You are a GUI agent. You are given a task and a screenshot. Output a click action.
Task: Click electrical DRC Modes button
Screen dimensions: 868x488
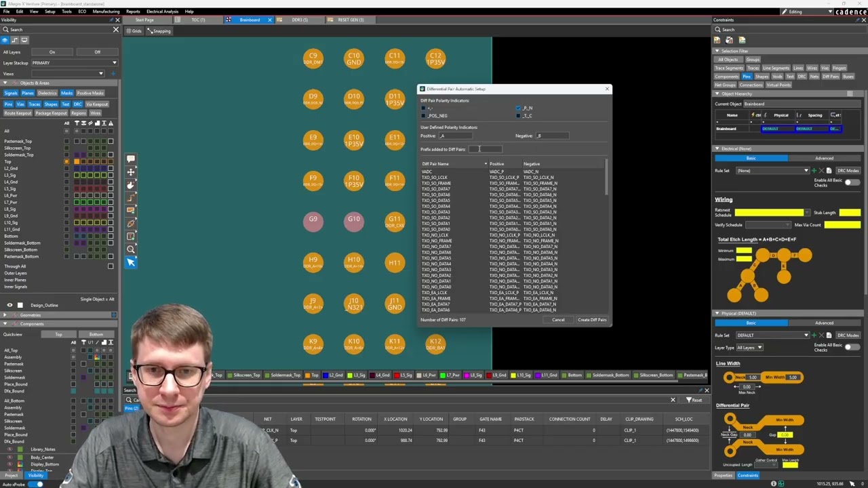coord(848,171)
